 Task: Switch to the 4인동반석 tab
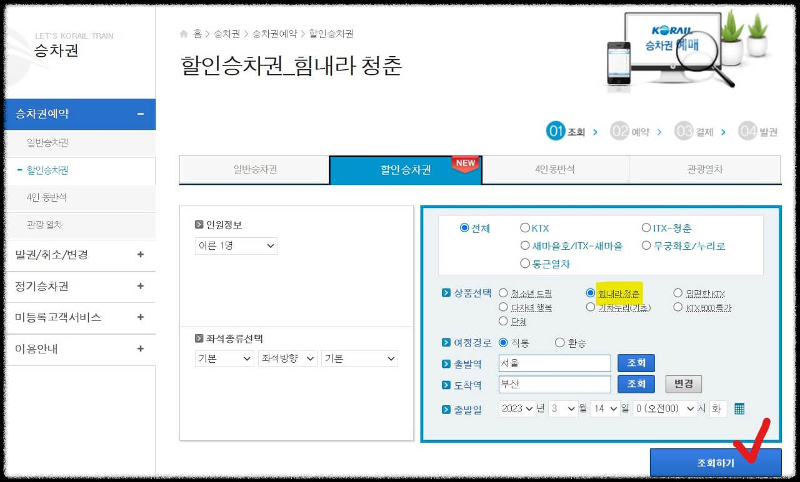tap(555, 170)
